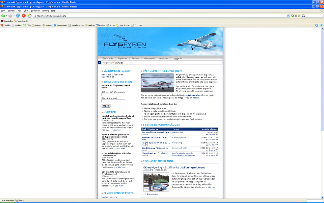Open the View Source toolbar menu

124,25
